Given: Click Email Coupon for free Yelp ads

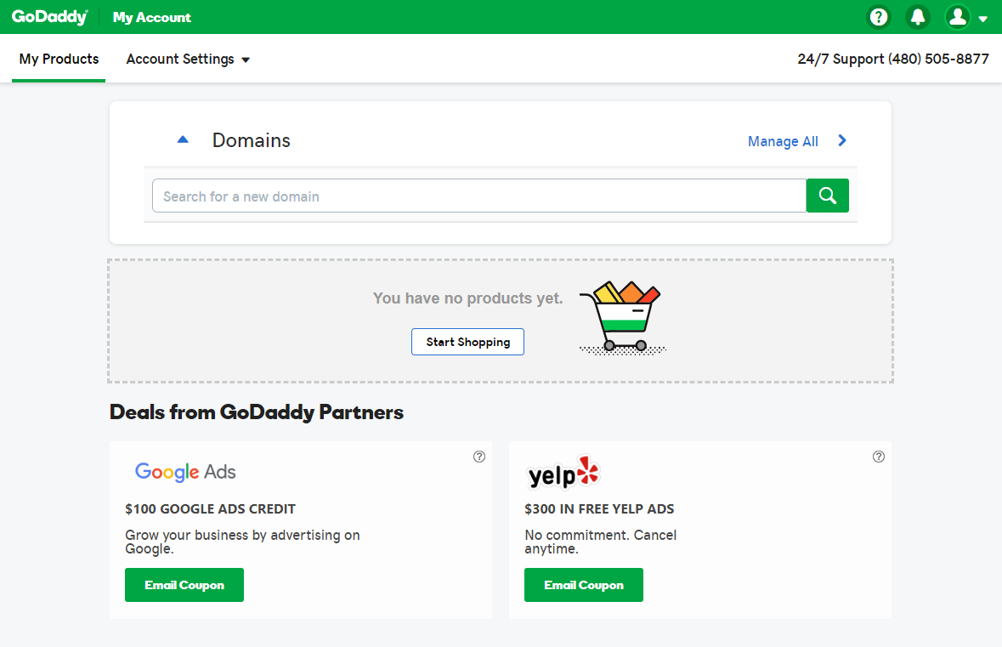Looking at the screenshot, I should pyautogui.click(x=583, y=585).
